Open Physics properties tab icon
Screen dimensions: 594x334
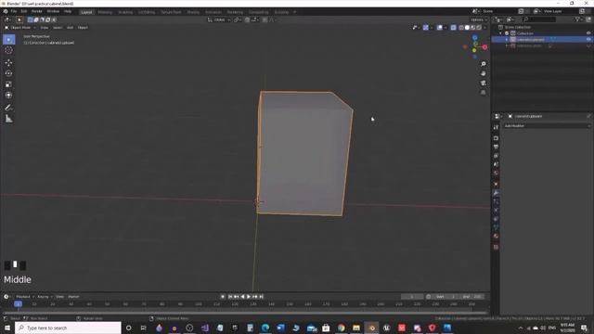coord(496,211)
